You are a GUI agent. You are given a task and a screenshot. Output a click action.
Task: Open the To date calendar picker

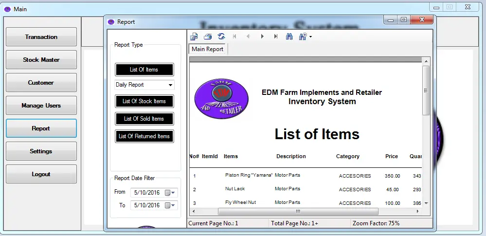coord(170,205)
